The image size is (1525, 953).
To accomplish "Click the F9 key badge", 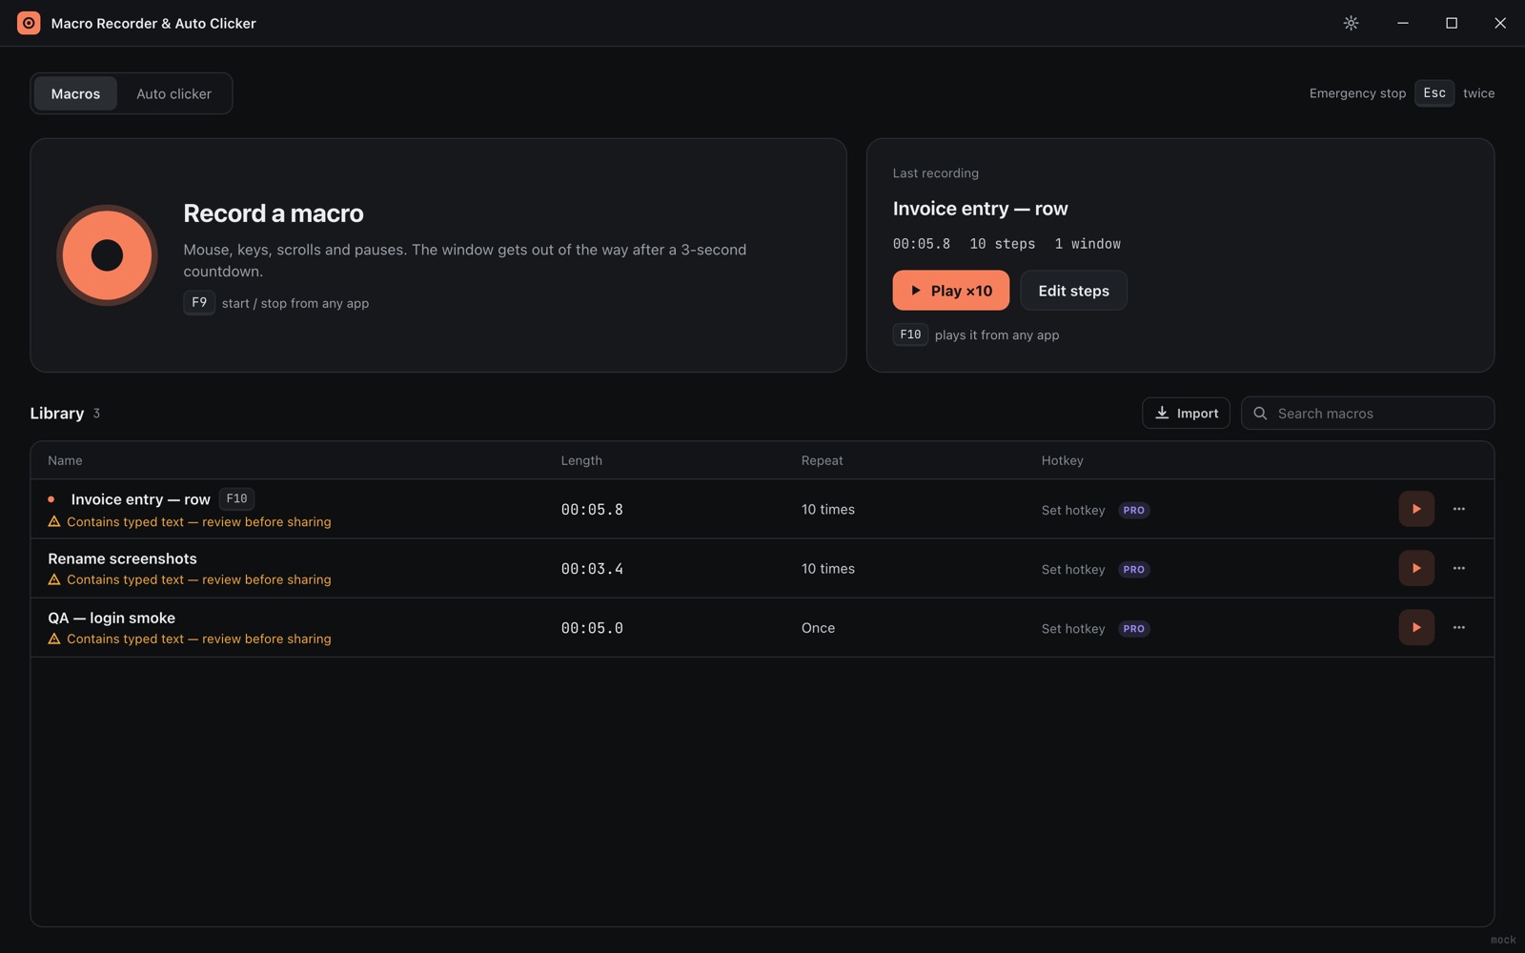I will coord(199,303).
